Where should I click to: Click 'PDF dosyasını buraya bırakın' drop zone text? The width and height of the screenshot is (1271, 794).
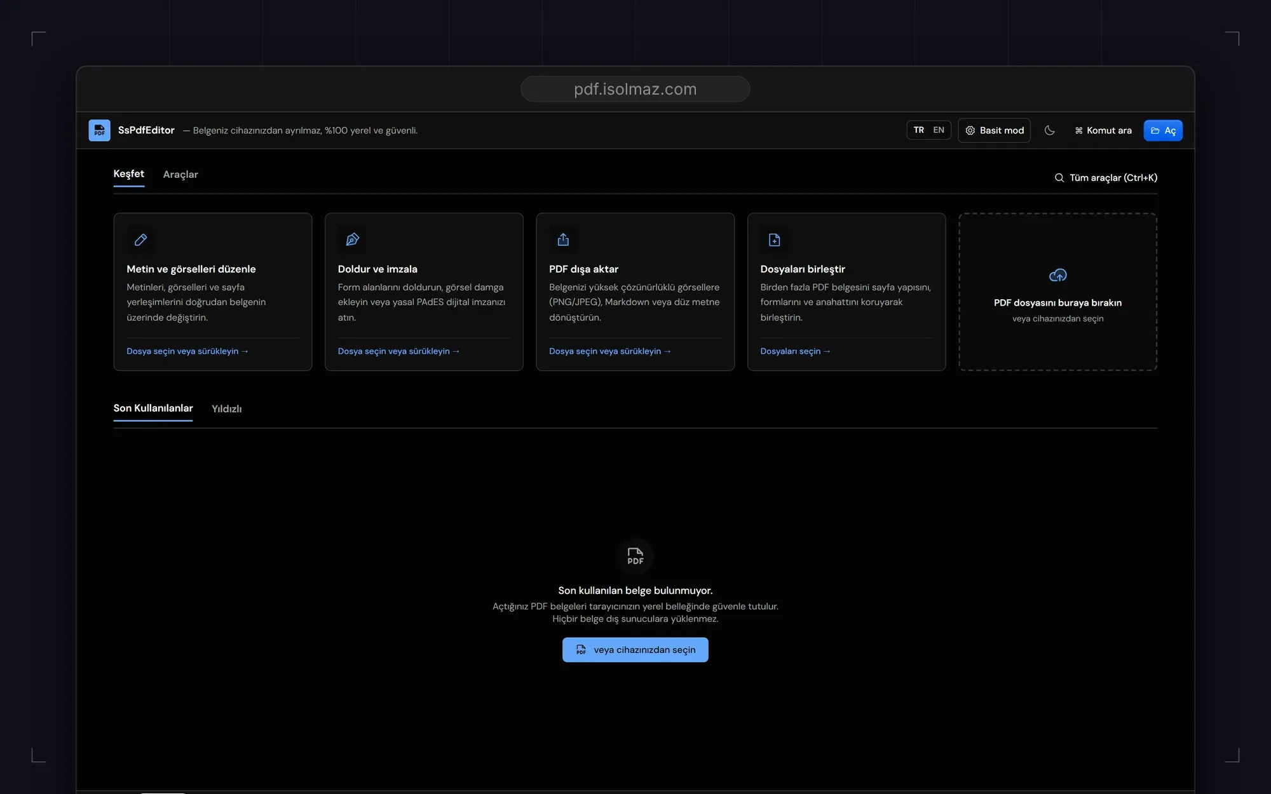(1058, 303)
